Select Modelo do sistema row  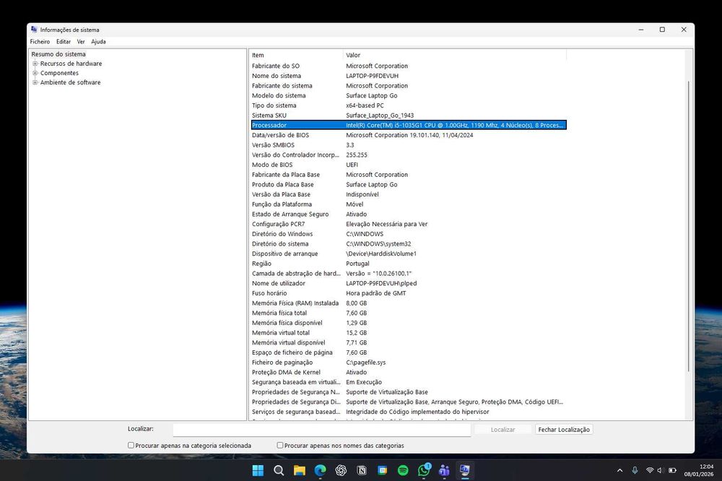pyautogui.click(x=409, y=95)
